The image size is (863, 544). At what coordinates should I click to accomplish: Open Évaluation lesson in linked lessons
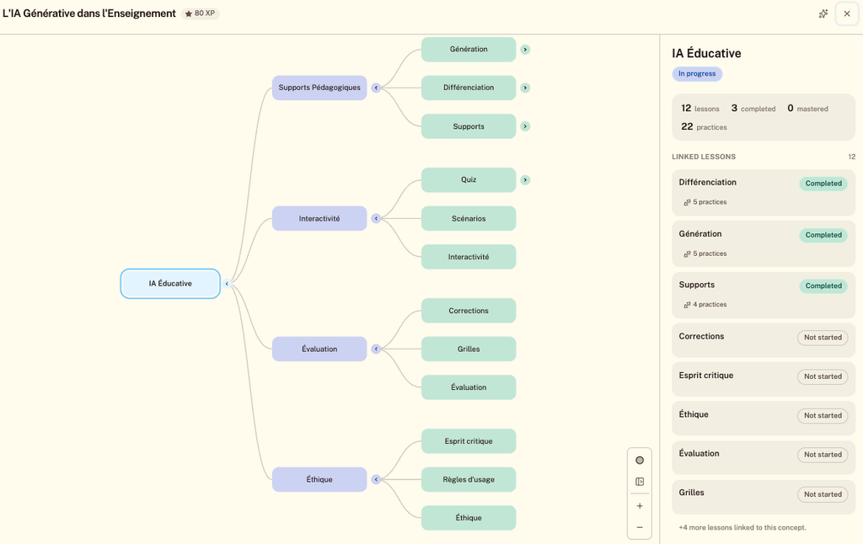(764, 457)
